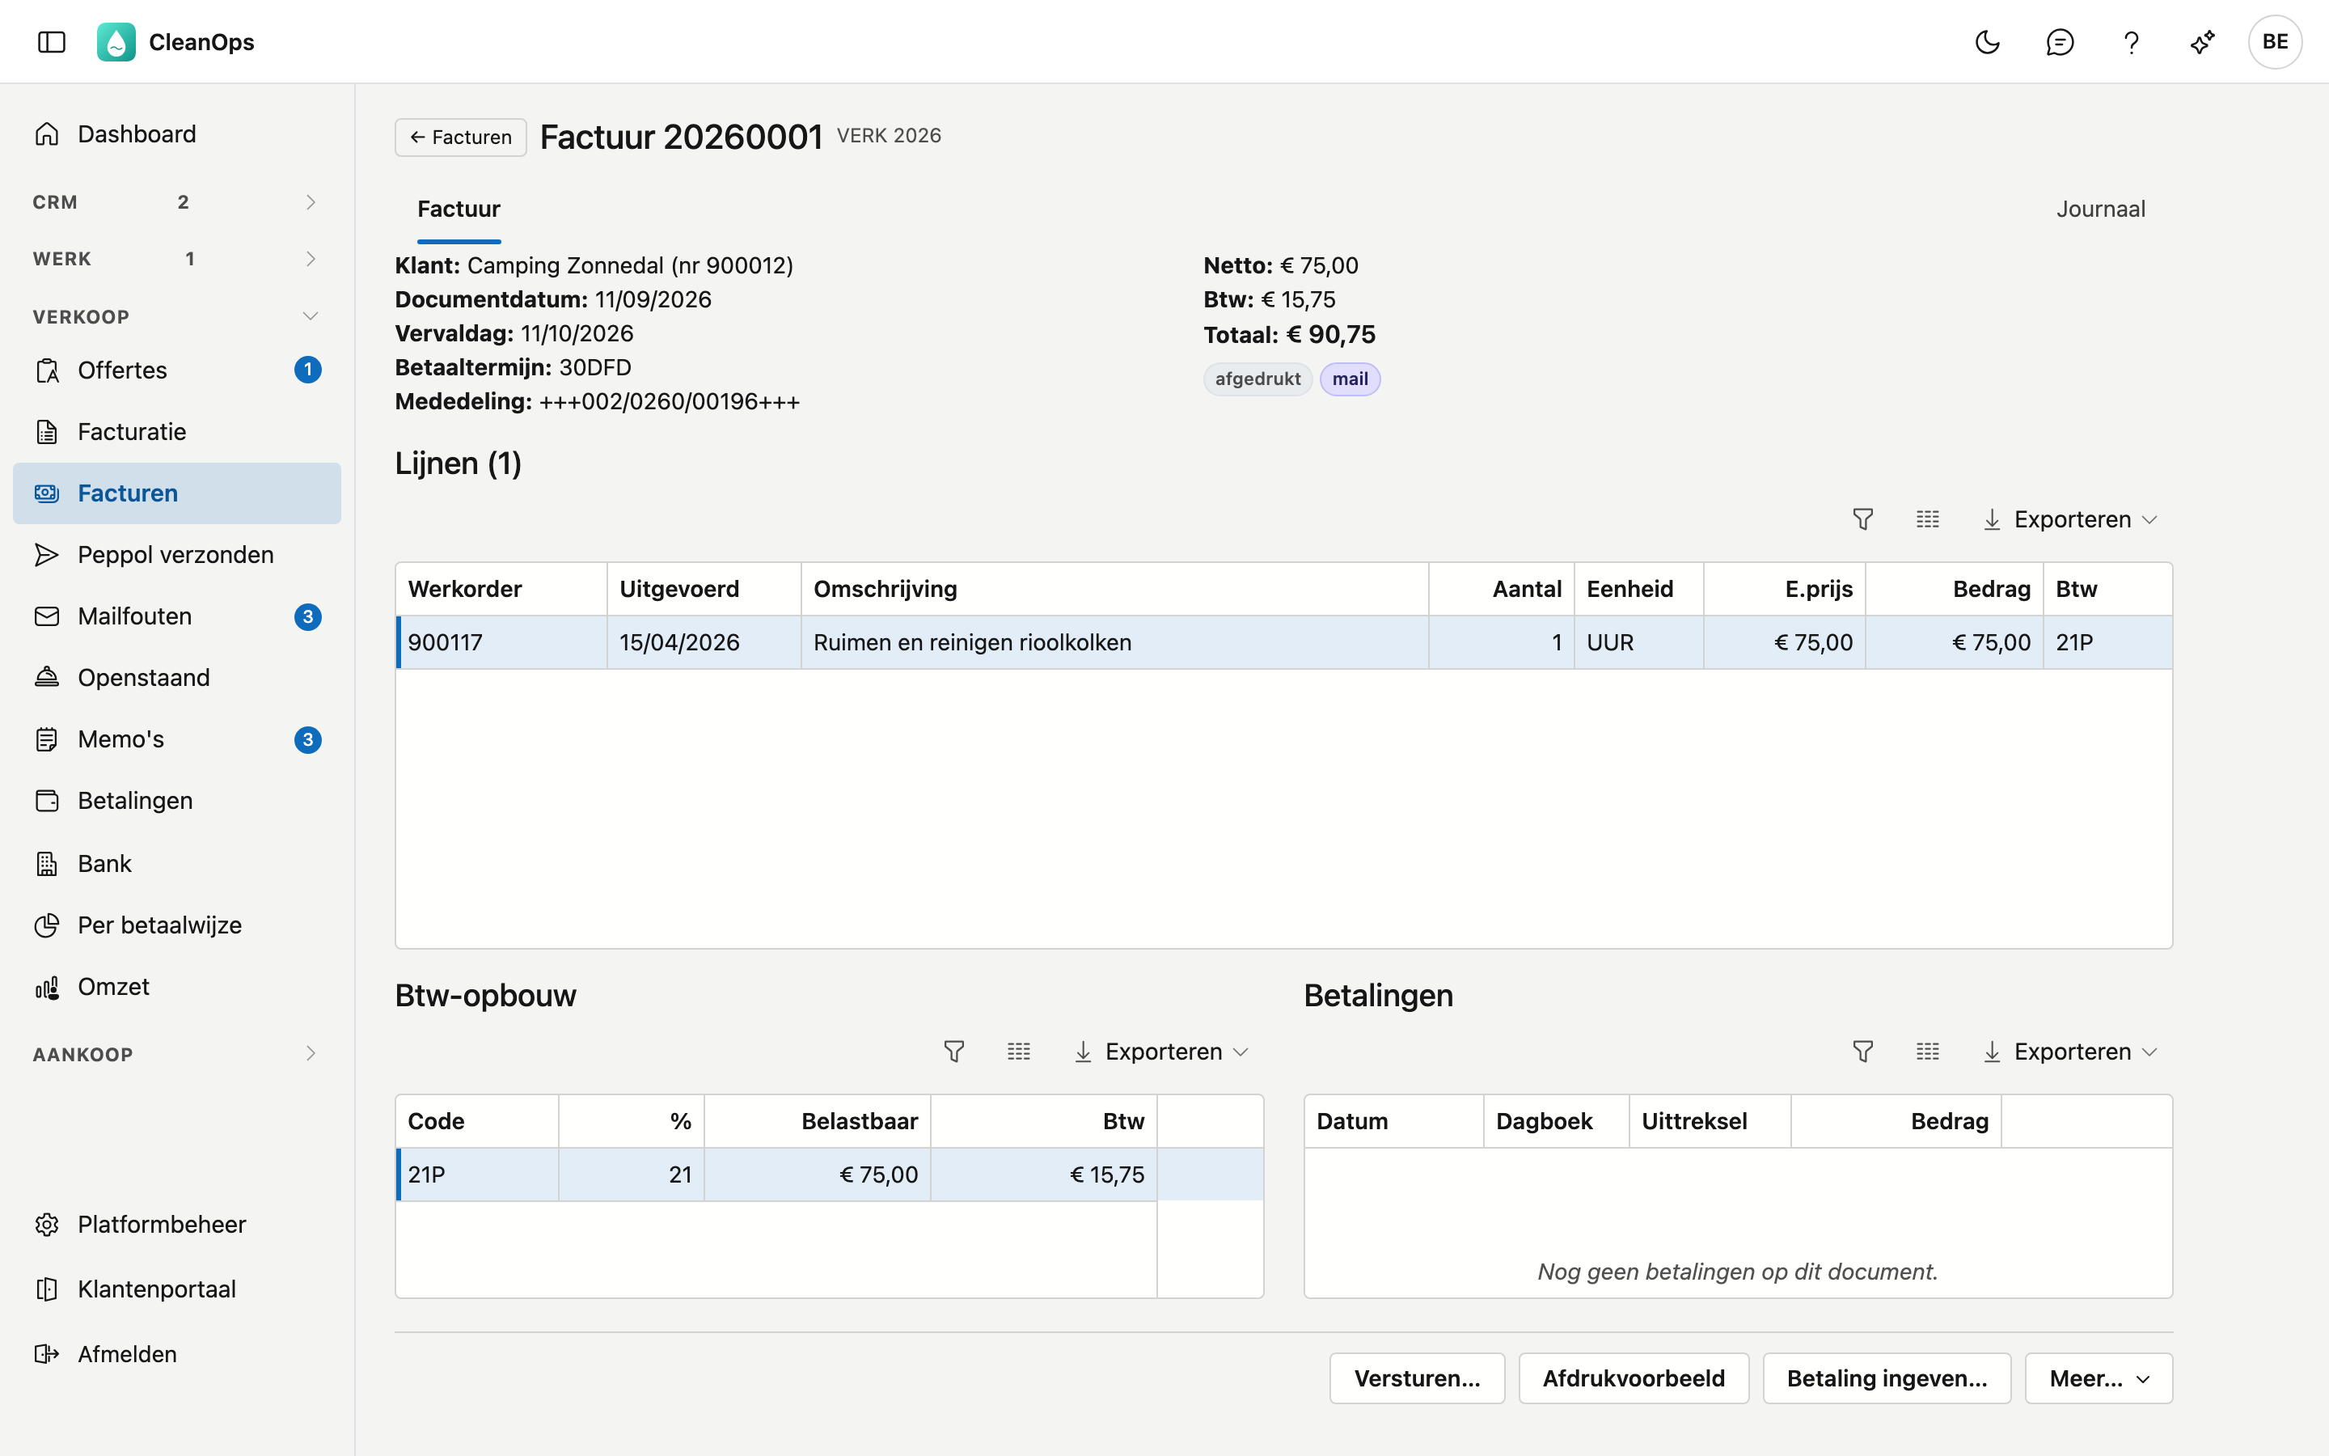Open Memo's in sidebar
Screen dimensions: 2329x1456
(x=177, y=739)
